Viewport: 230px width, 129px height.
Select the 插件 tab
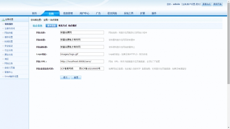click(x=154, y=13)
